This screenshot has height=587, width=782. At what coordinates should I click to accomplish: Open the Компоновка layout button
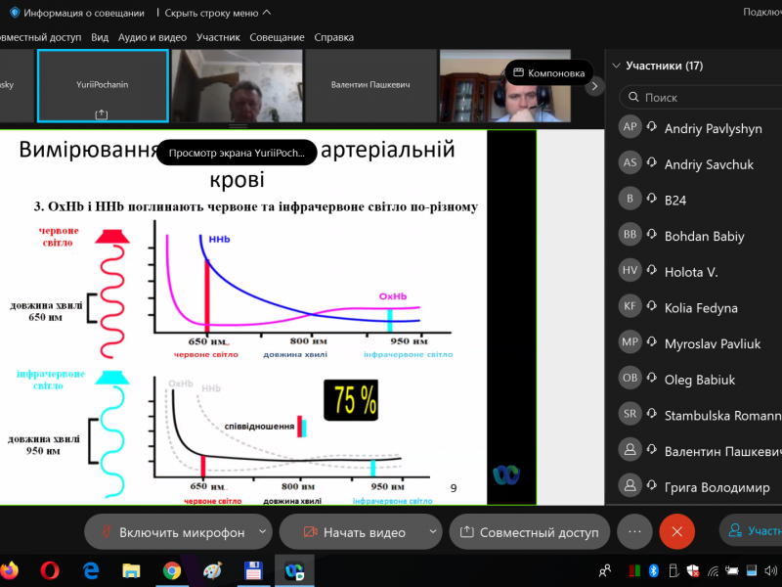[x=549, y=72]
